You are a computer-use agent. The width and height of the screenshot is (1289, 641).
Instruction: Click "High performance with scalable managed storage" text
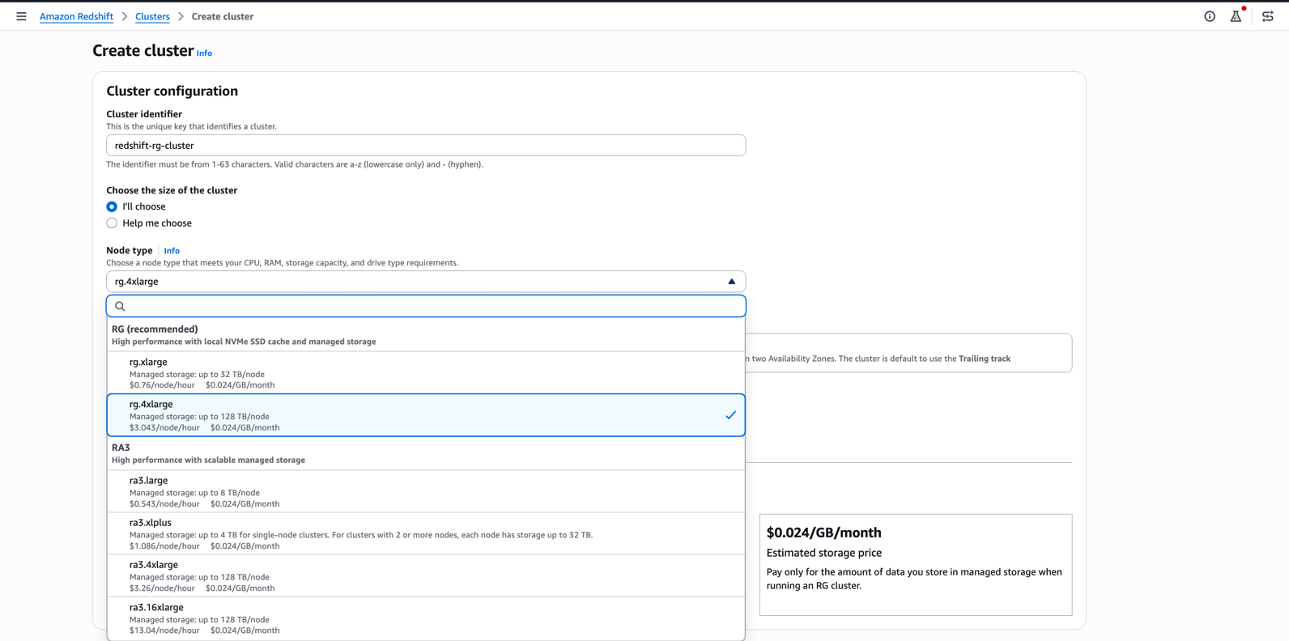(208, 460)
